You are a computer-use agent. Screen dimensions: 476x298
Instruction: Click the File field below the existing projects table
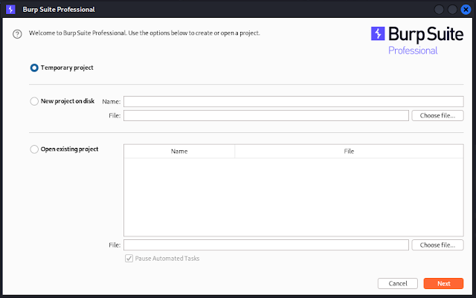click(x=266, y=245)
